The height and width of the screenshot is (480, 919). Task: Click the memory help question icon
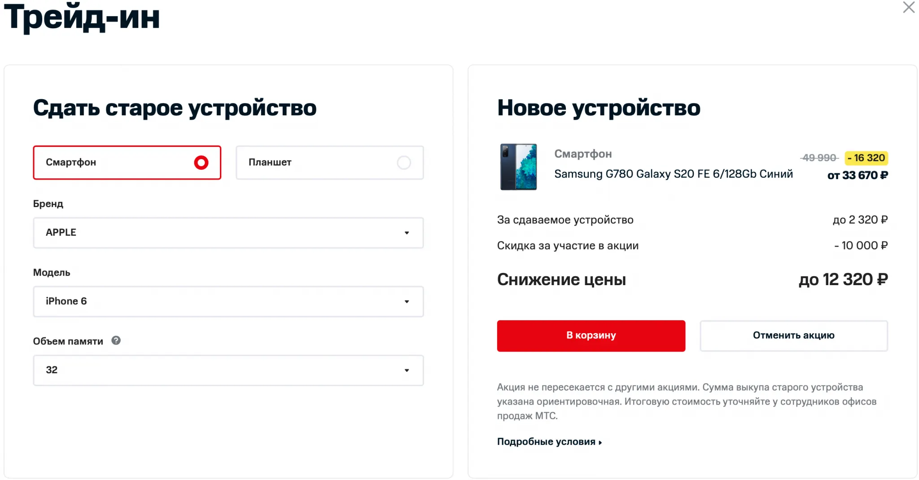click(x=116, y=341)
